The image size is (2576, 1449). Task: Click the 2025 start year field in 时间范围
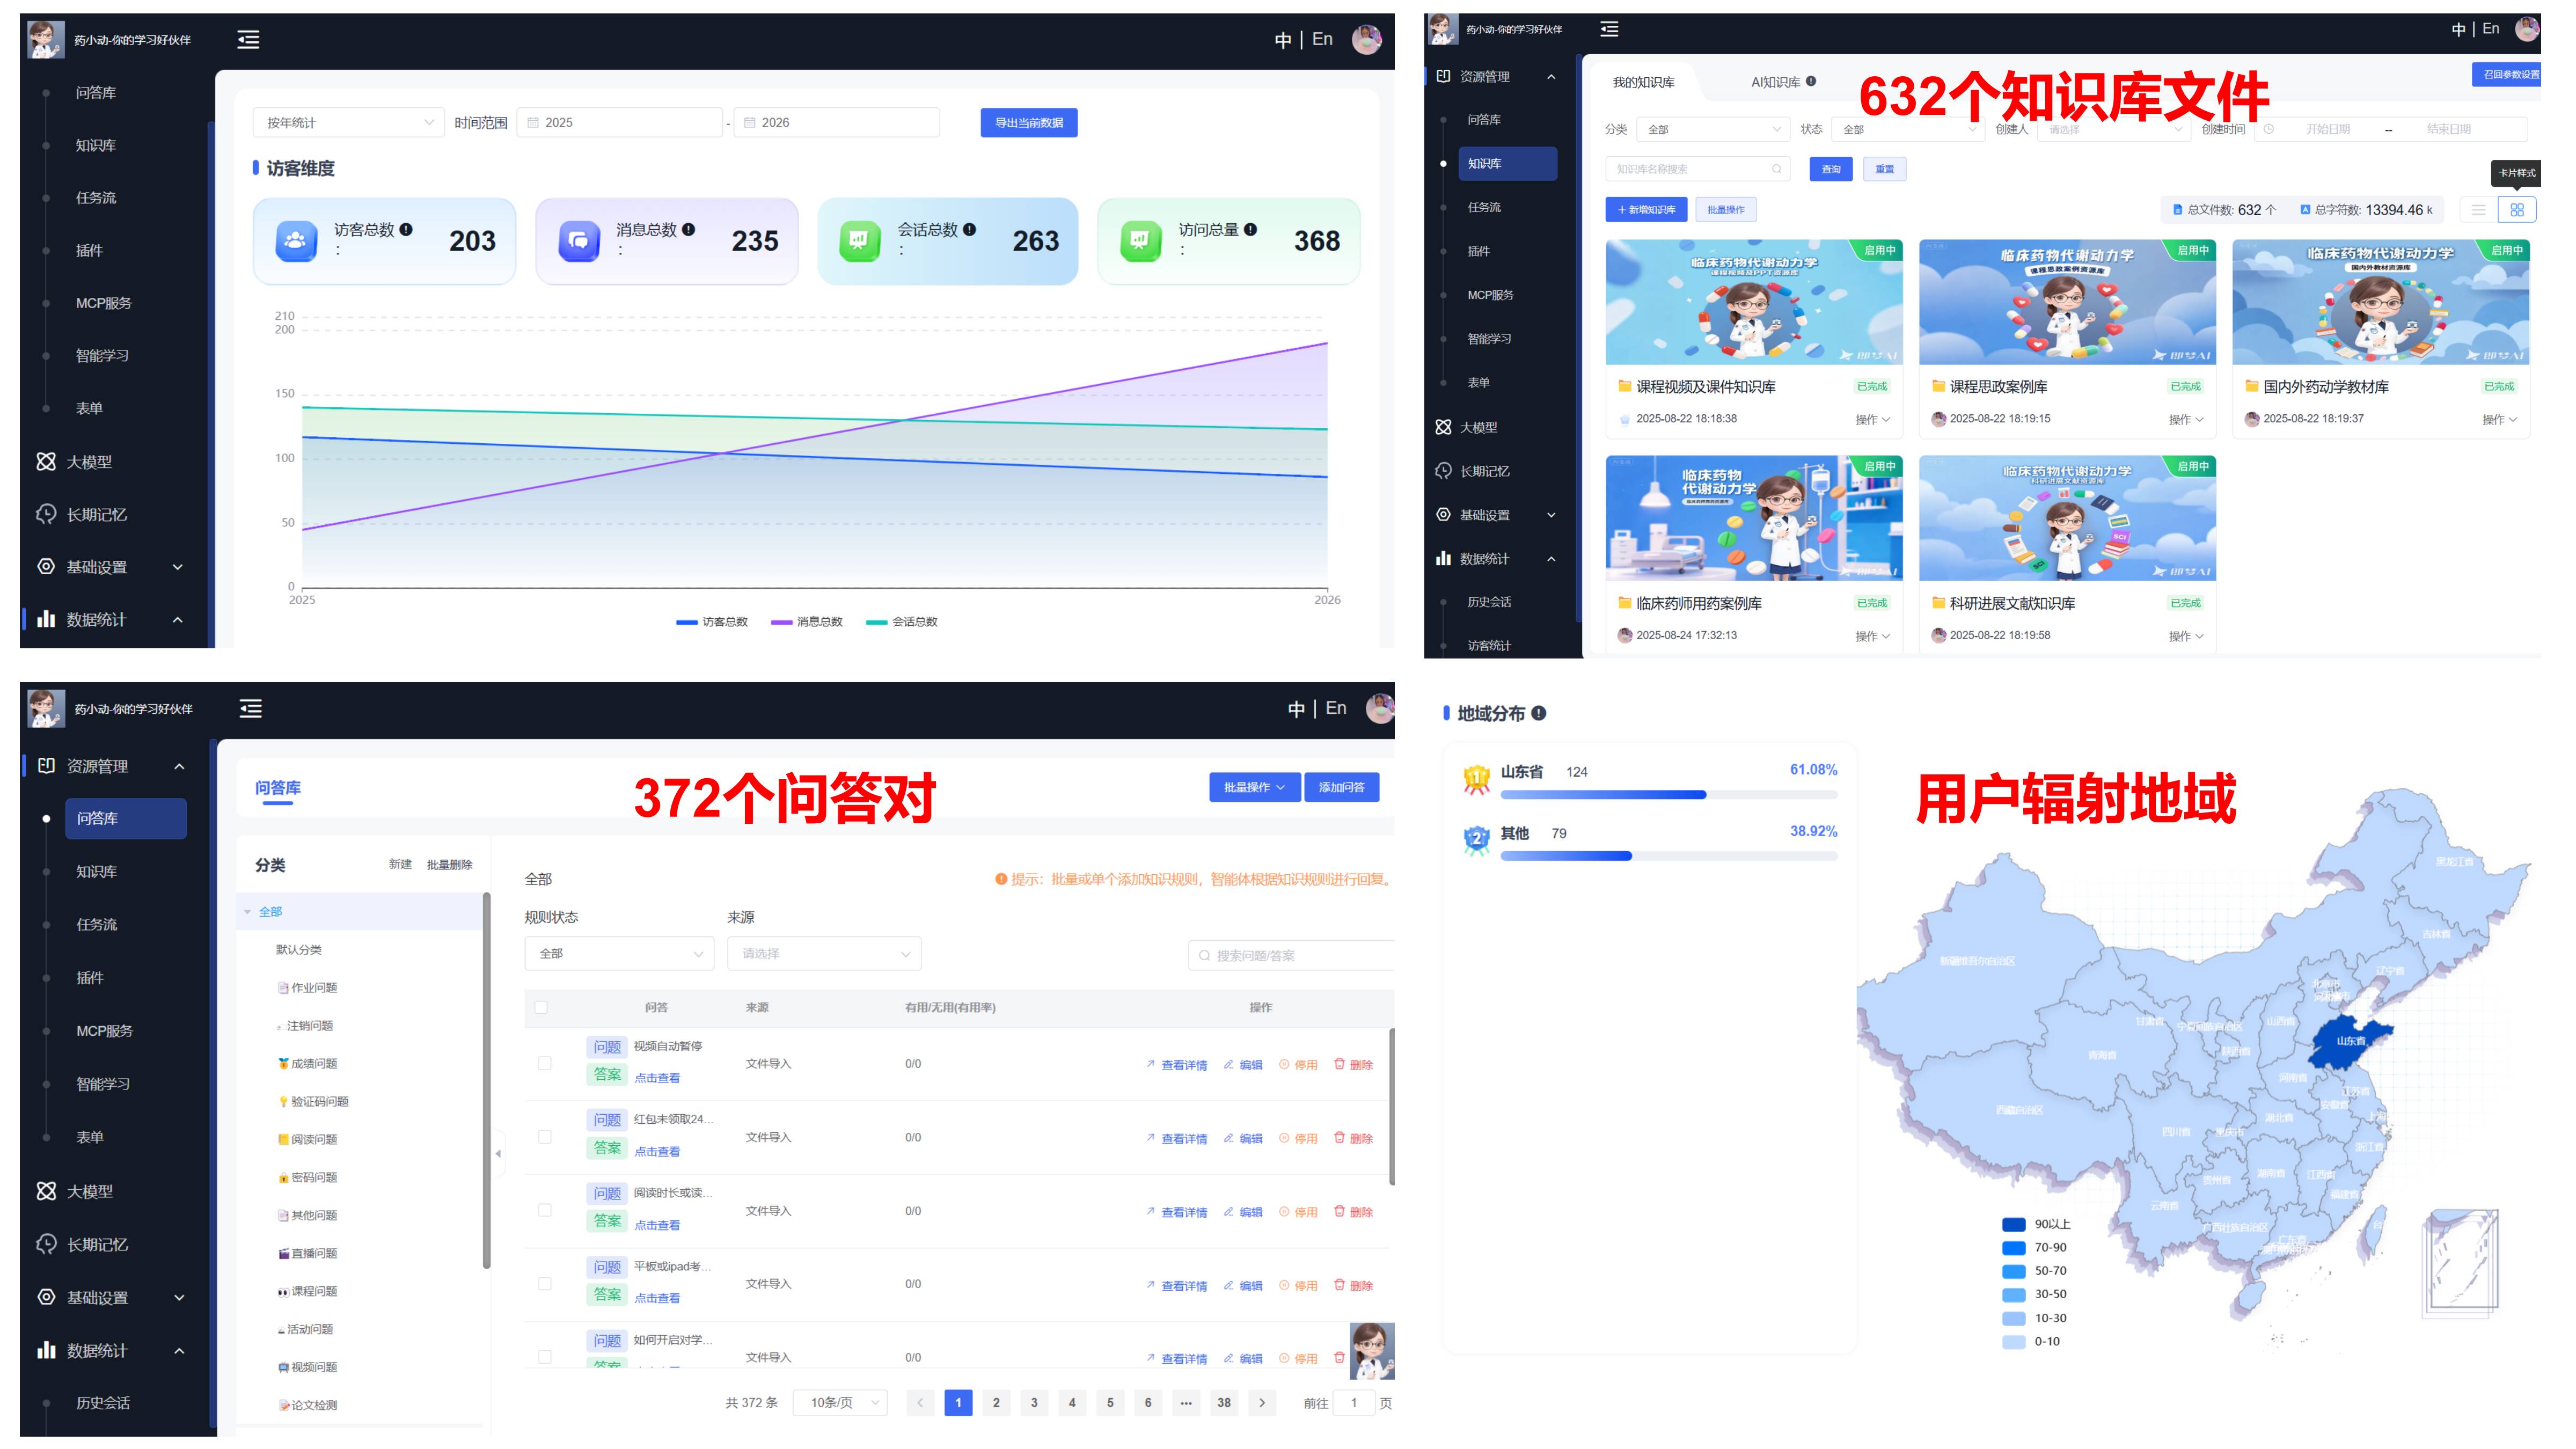point(620,122)
